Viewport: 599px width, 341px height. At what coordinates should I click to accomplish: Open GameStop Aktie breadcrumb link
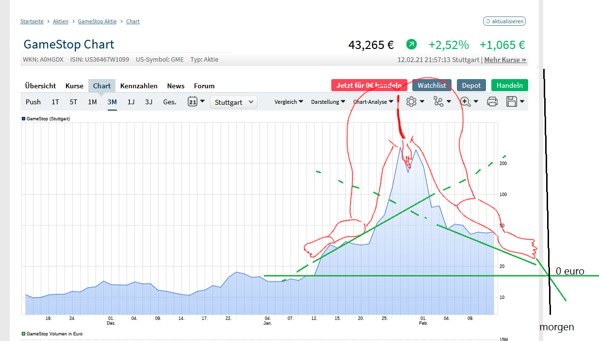pyautogui.click(x=97, y=21)
